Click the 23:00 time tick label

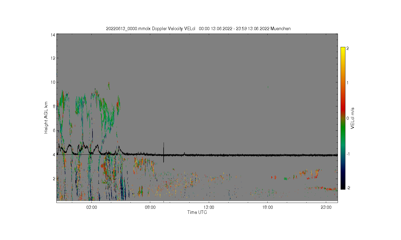[326, 207]
